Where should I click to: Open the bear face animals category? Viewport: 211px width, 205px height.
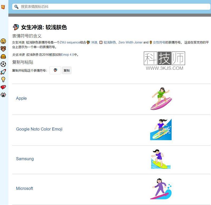click(3, 49)
